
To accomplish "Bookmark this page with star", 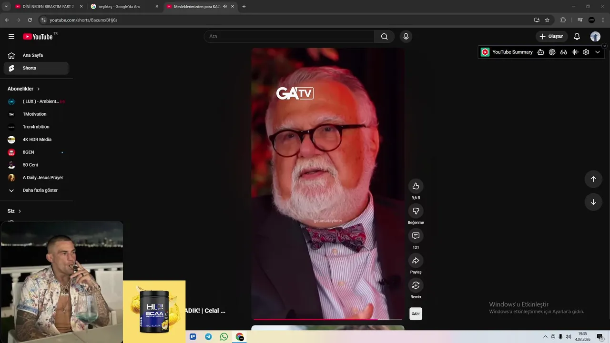I will point(547,20).
